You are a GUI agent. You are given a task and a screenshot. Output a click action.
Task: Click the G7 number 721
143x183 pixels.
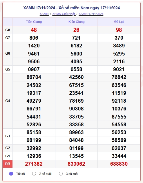[76, 38]
